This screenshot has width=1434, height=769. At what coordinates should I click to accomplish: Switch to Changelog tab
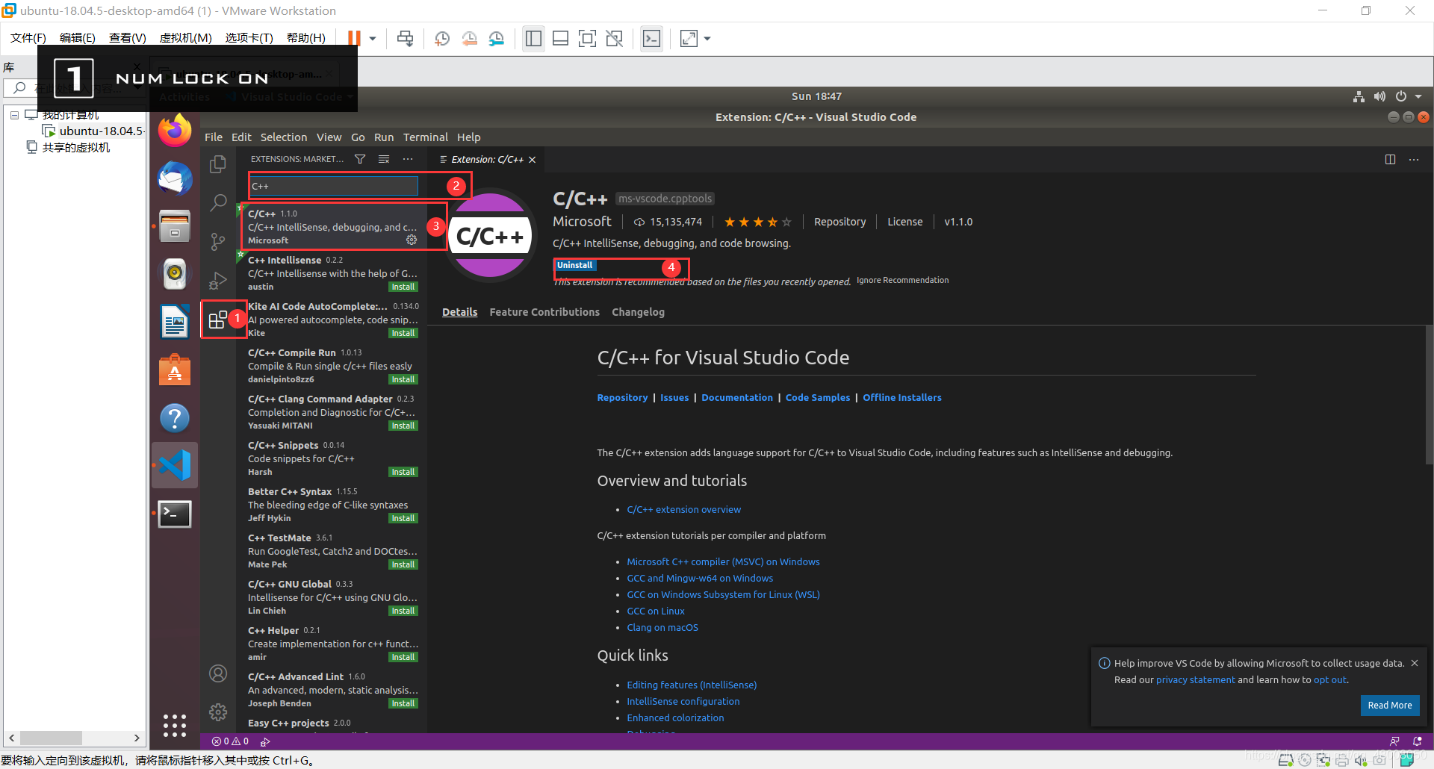click(x=638, y=312)
